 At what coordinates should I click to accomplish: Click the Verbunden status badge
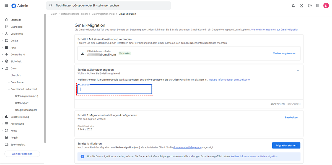[124, 53]
